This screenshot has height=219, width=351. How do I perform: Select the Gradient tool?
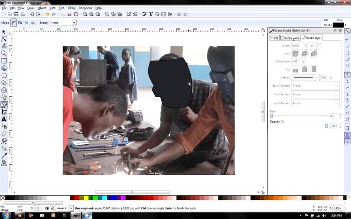click(4, 148)
